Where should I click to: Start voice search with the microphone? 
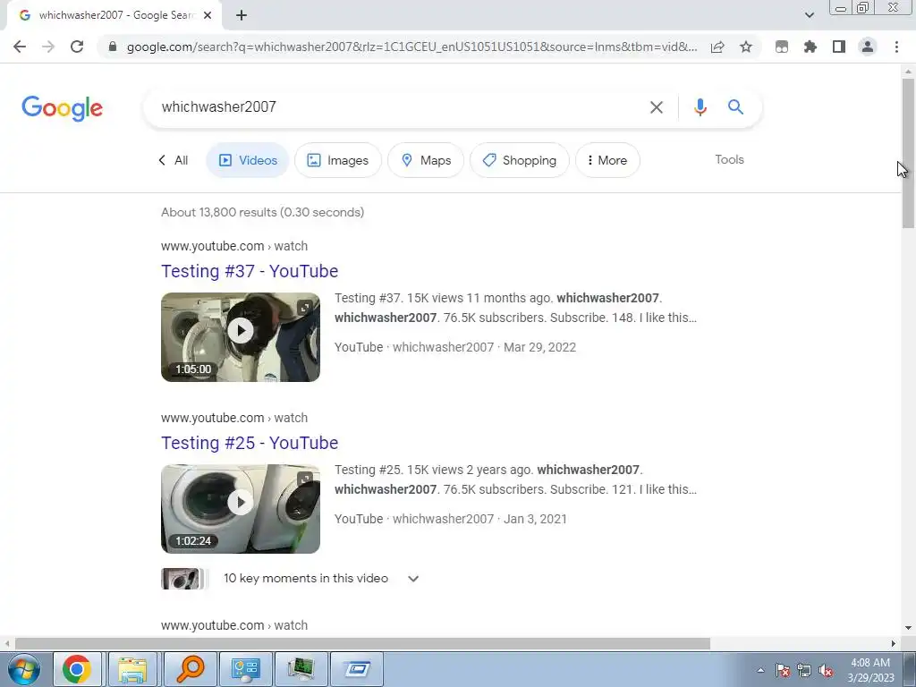[700, 107]
